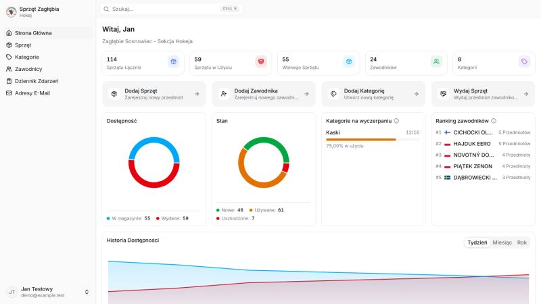This screenshot has width=541, height=304.
Task: Click the W magazynie legend entry
Action: pyautogui.click(x=128, y=218)
